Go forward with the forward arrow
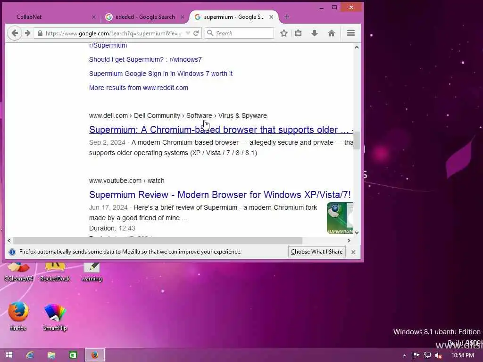This screenshot has height=362, width=483. click(x=28, y=33)
